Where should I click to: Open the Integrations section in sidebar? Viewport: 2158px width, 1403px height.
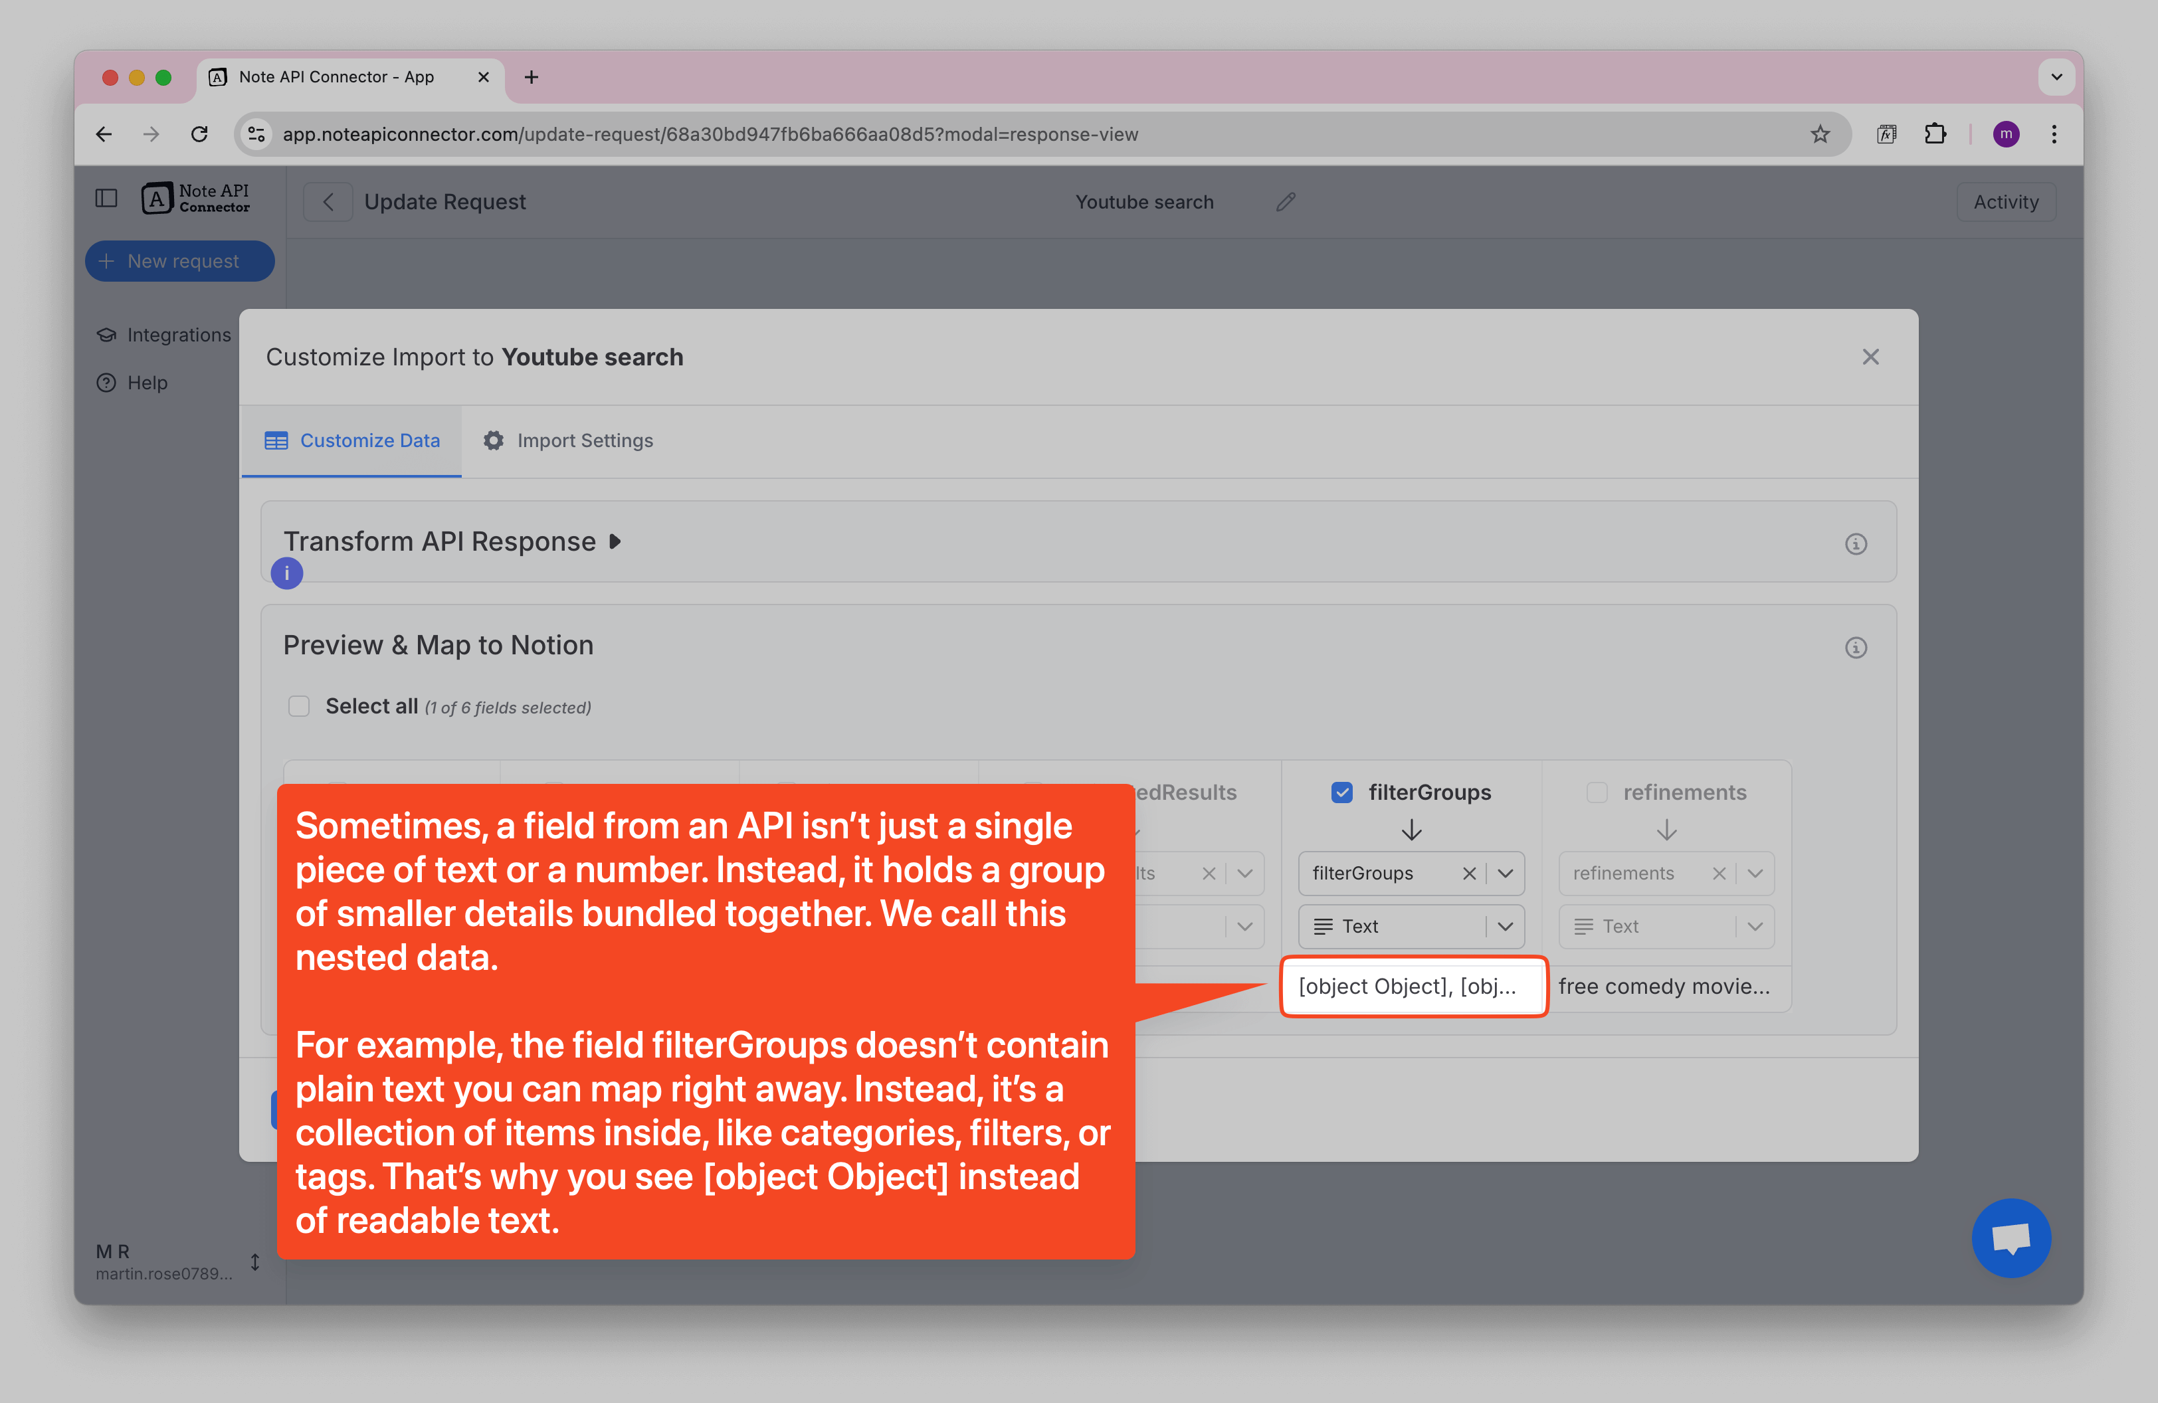[177, 334]
